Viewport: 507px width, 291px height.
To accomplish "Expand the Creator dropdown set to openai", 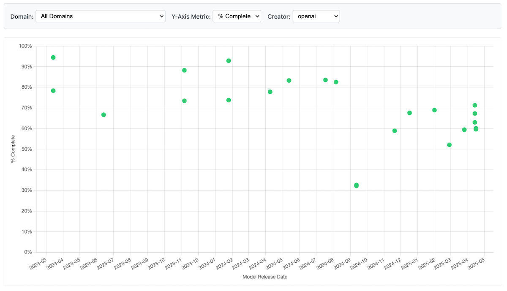I will click(x=316, y=16).
